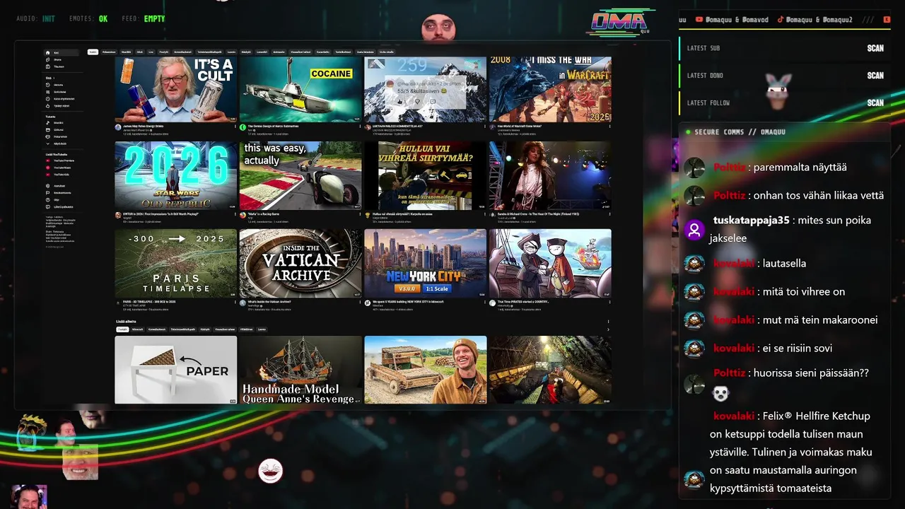Screen dimensions: 905x509
Task: Open the video titled James May Rates Energy Drinks
Action: point(144,126)
